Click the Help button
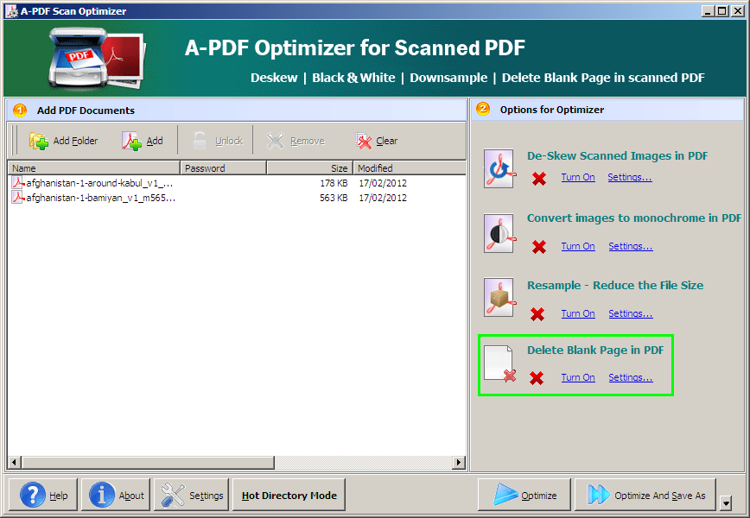Screen dimensions: 750x518 click(x=43, y=495)
